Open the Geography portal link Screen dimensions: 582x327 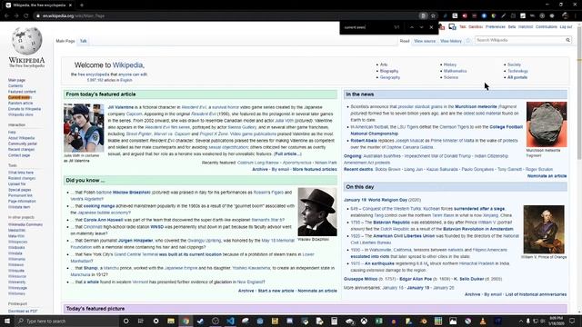pyautogui.click(x=390, y=77)
